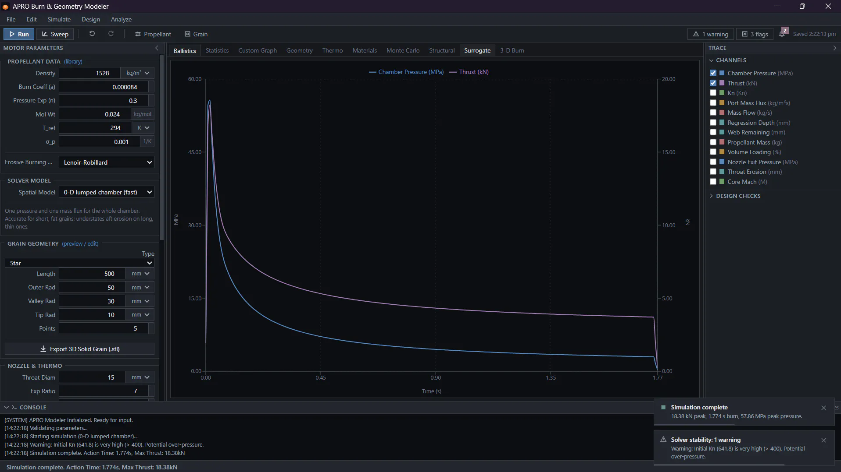
Task: Click the app logo icon in title bar
Action: [x=5, y=7]
